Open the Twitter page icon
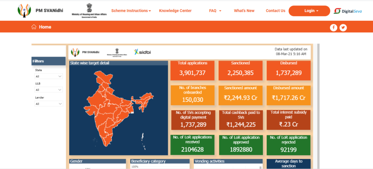The image size is (373, 169). point(343,28)
